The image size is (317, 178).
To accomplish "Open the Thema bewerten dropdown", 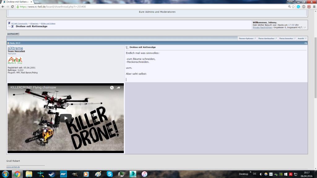I will point(287,38).
